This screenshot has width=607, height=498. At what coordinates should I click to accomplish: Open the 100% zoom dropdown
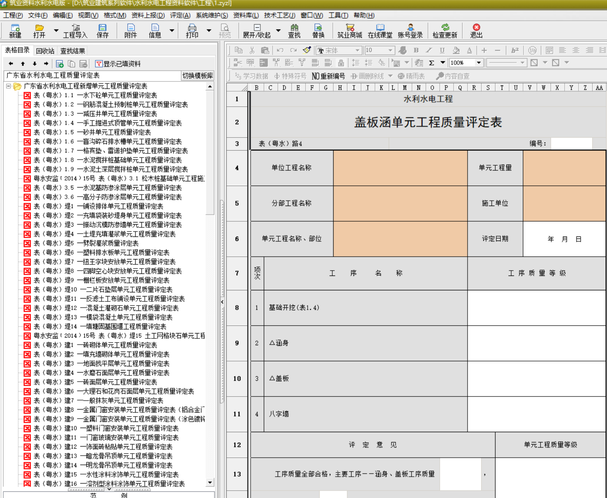(479, 63)
